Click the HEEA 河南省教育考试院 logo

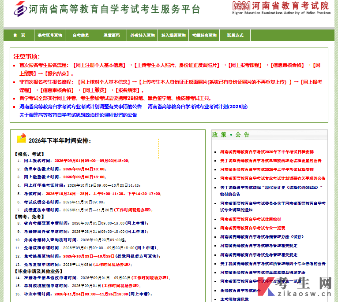click(x=281, y=8)
